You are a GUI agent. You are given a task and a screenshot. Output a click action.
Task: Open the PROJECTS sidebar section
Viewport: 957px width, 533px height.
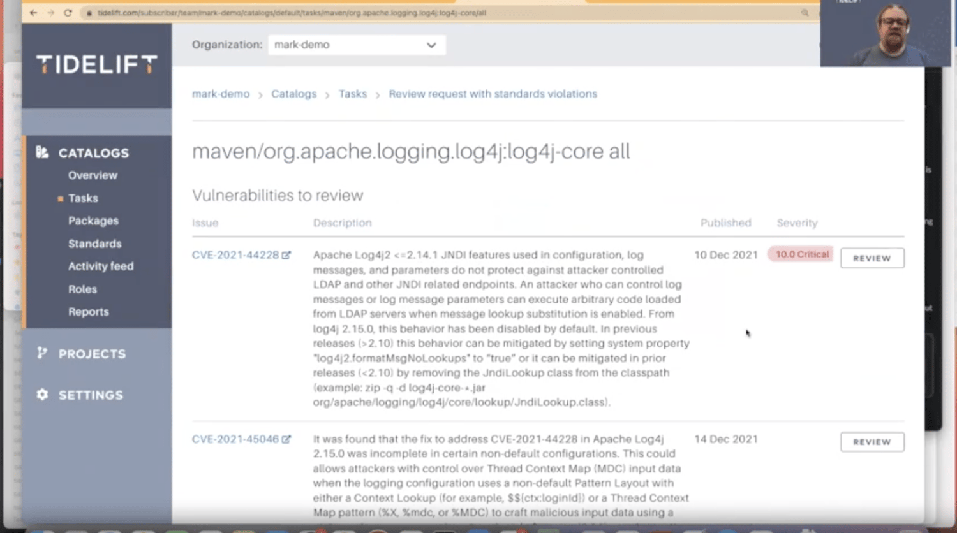[92, 354]
